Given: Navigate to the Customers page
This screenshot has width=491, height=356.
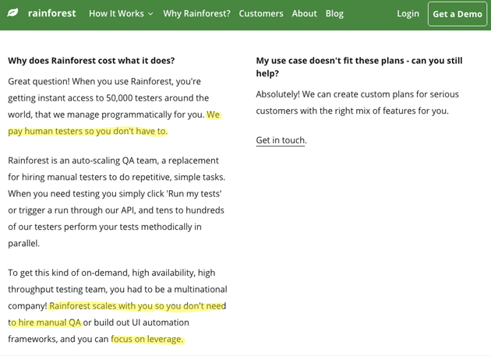Looking at the screenshot, I should 261,13.
